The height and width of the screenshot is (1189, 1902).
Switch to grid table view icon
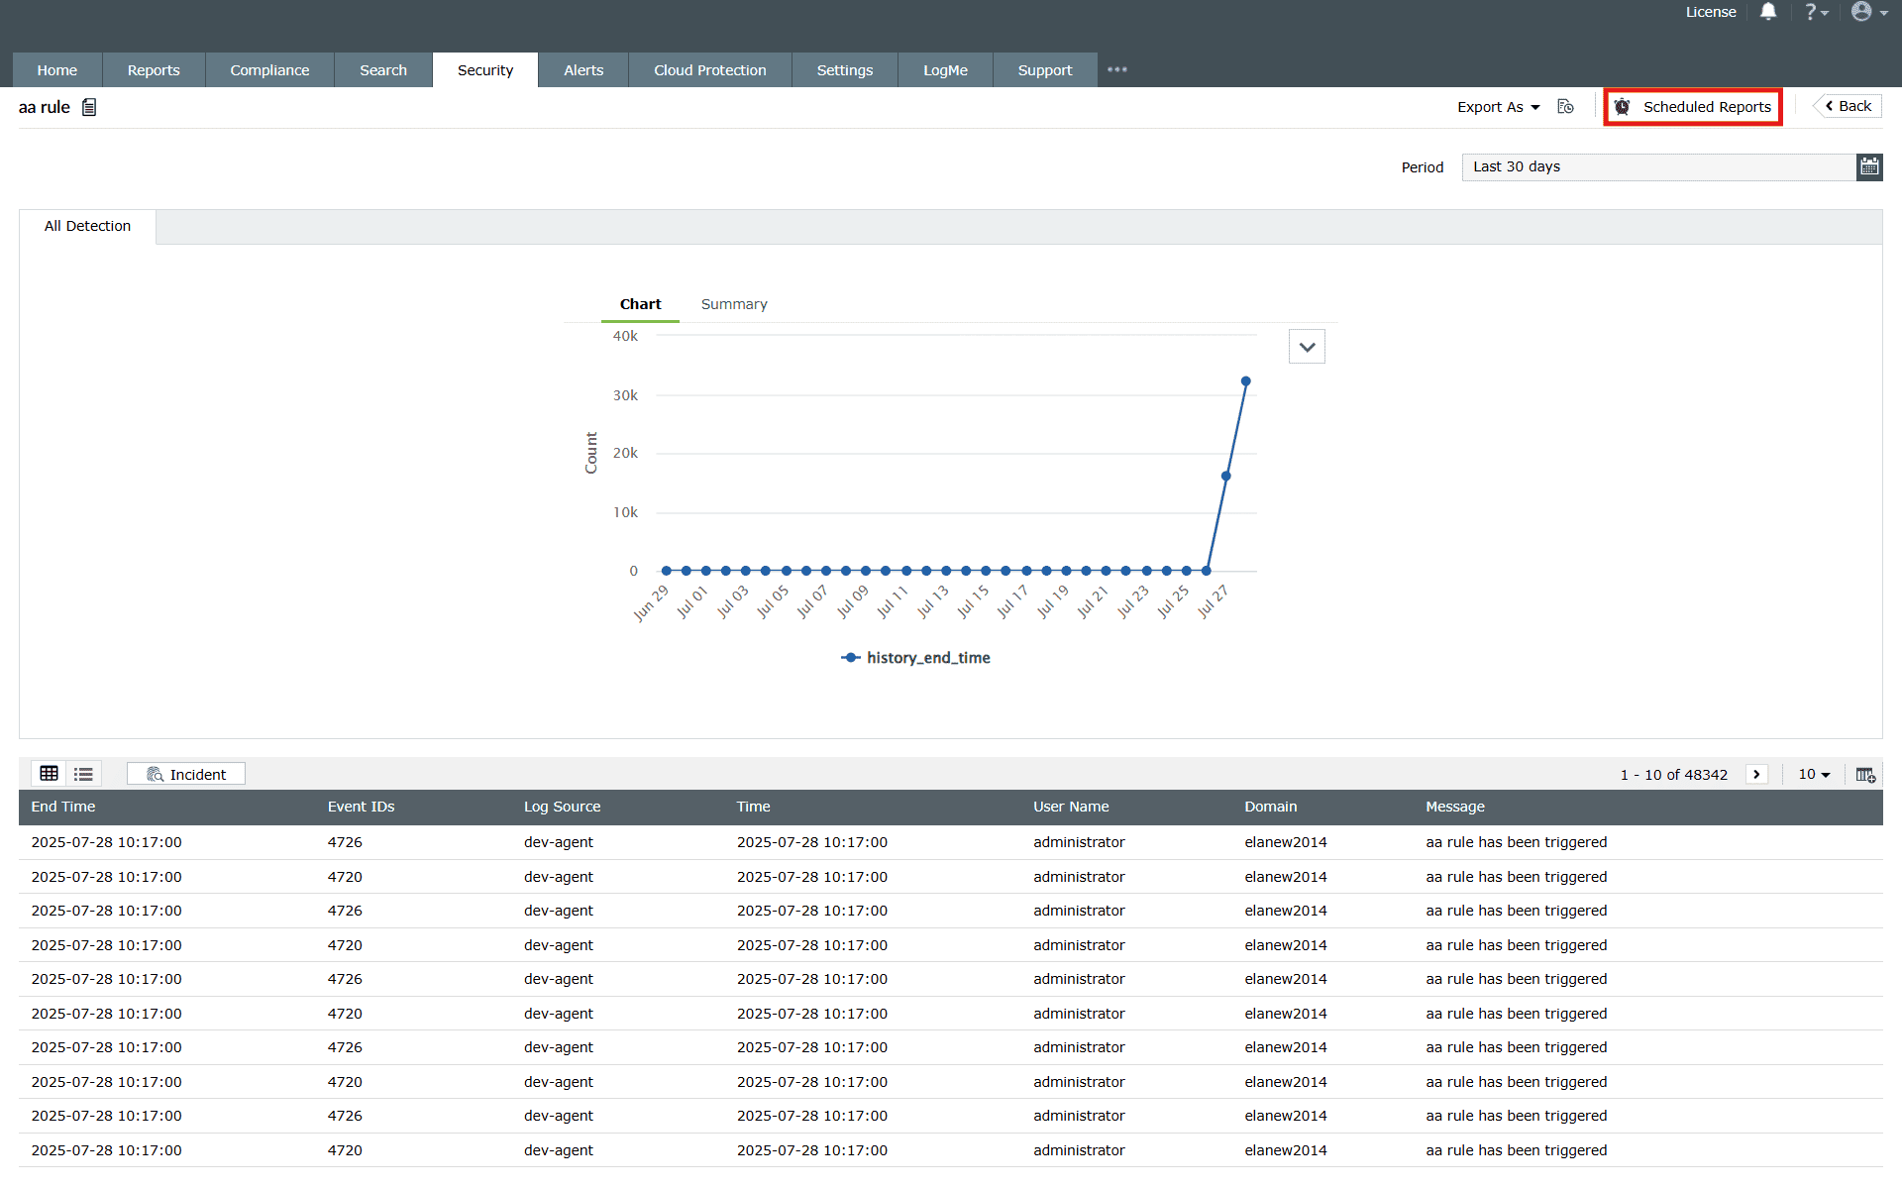point(49,774)
